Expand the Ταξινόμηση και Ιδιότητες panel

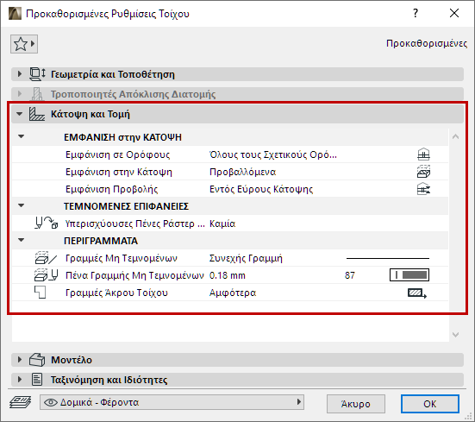tap(20, 379)
